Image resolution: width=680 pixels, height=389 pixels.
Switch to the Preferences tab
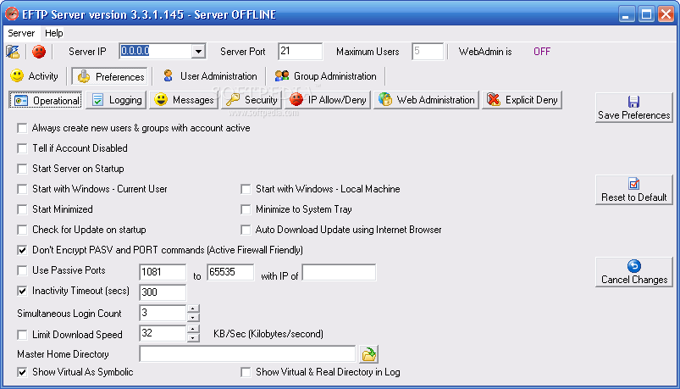click(x=110, y=76)
